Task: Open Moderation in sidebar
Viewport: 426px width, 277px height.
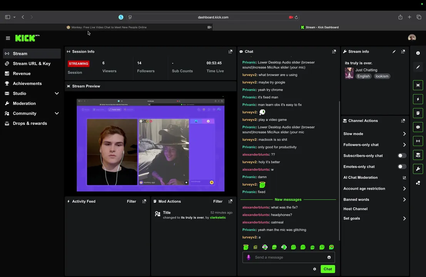Action: pos(32,103)
